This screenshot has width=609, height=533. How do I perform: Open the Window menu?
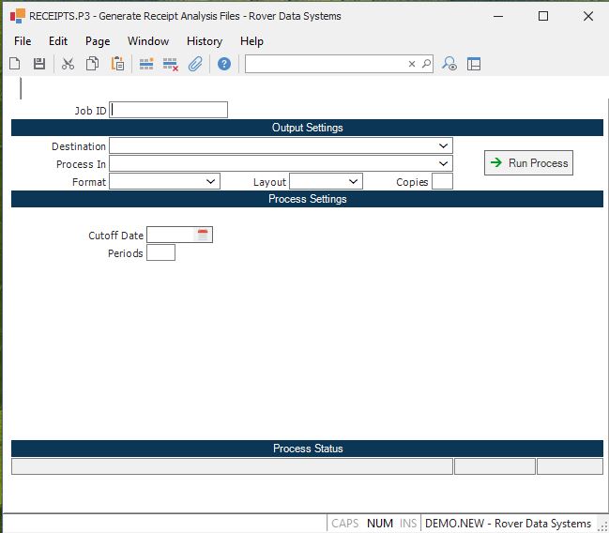[x=148, y=41]
